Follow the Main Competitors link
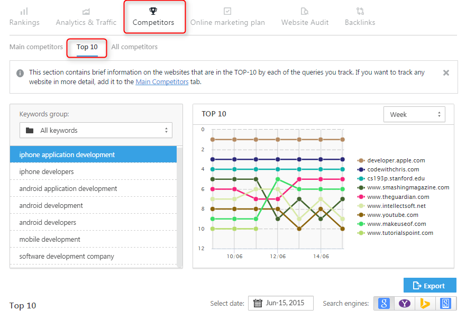 click(x=162, y=82)
